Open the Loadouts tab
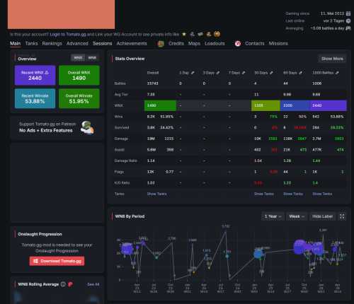The width and height of the screenshot is (354, 304). pos(215,44)
